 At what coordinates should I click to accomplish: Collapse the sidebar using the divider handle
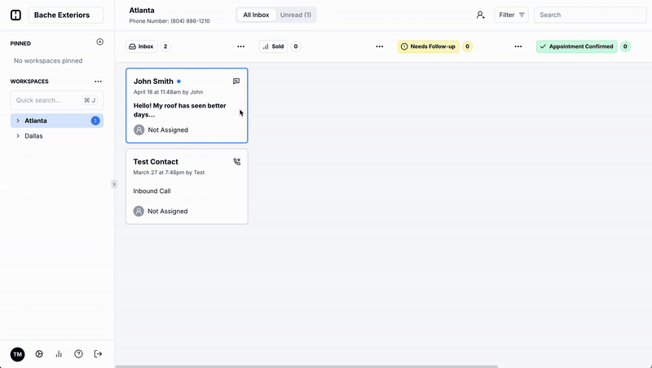pyautogui.click(x=114, y=184)
